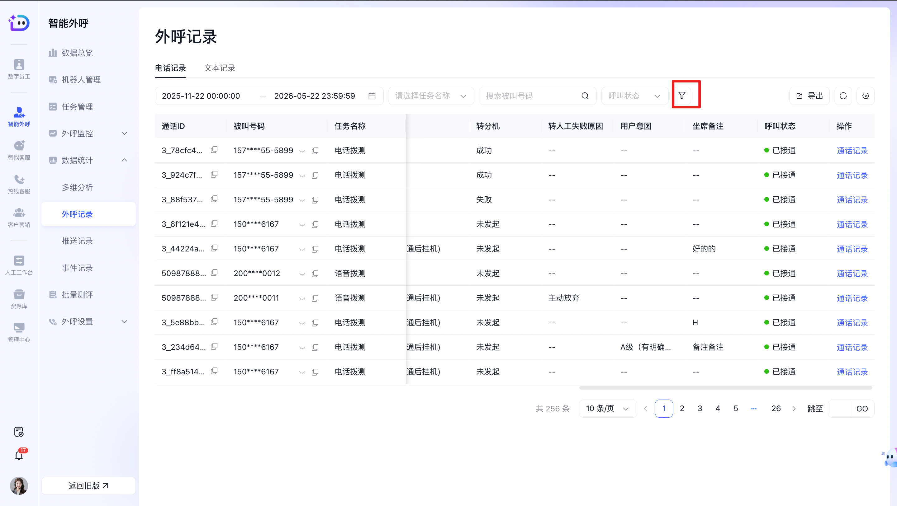The width and height of the screenshot is (897, 506).
Task: Copy call ID 3_88f537...
Action: tap(214, 199)
